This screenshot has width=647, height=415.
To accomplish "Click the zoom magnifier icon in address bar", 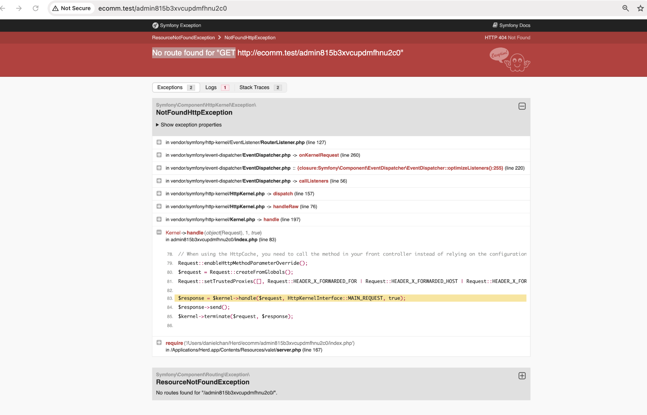I will (625, 8).
